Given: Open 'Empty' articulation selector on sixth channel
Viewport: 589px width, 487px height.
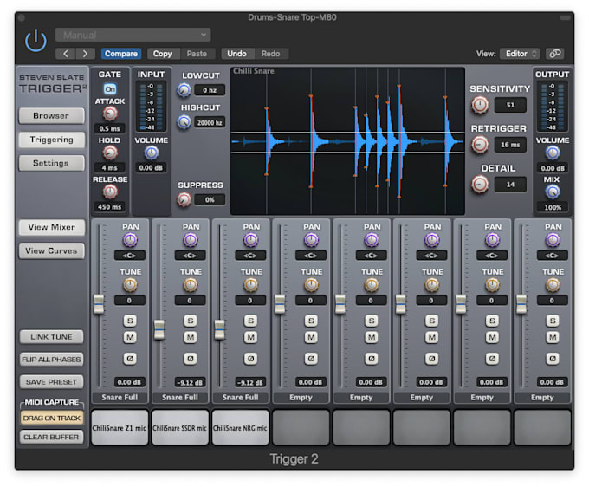Looking at the screenshot, I should [422, 397].
